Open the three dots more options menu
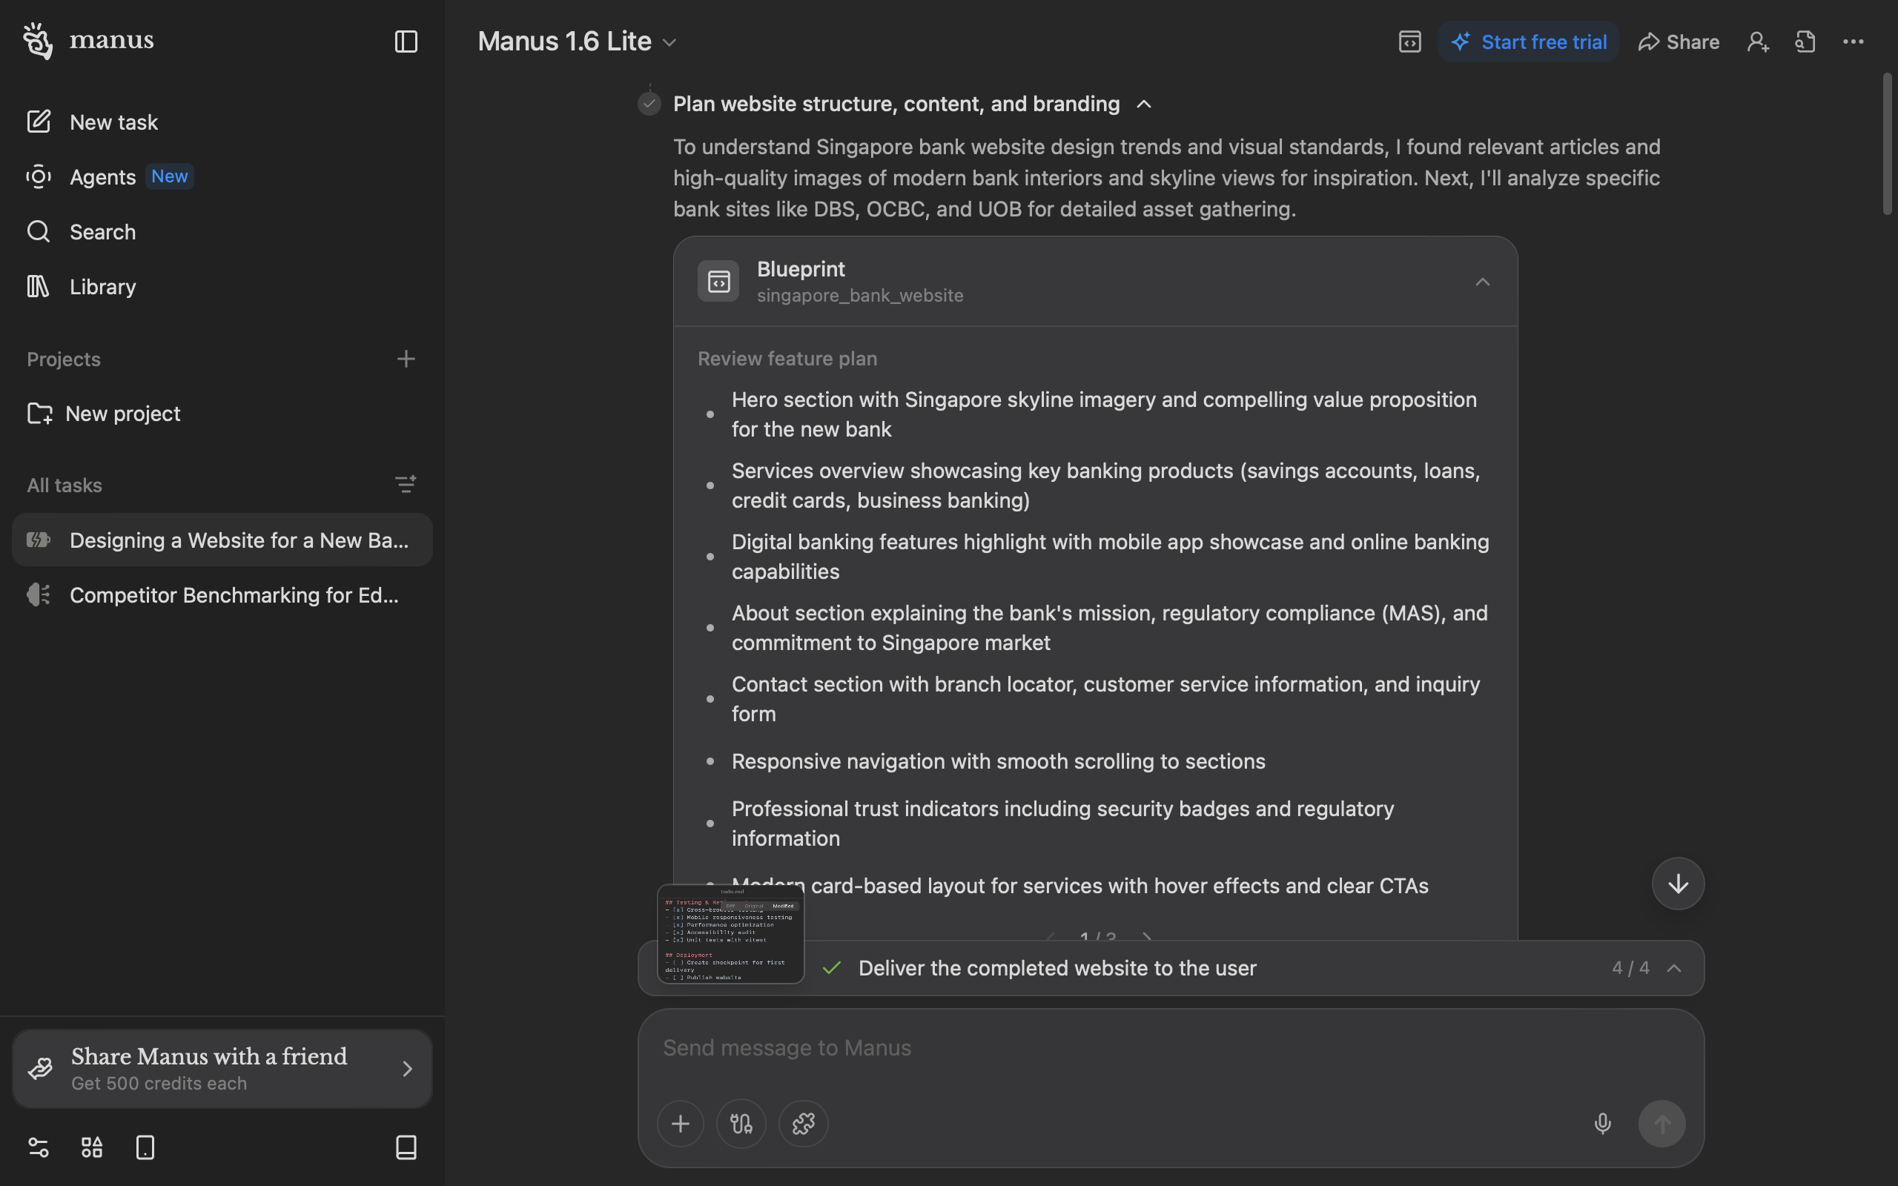This screenshot has width=1898, height=1186. point(1853,42)
